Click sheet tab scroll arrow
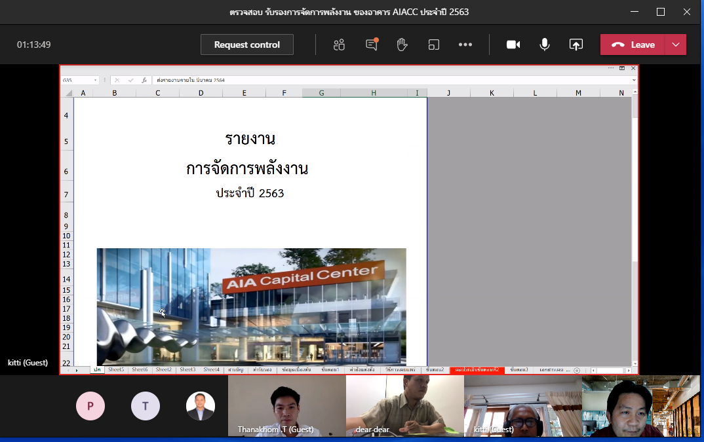Image resolution: width=704 pixels, height=442 pixels. click(77, 370)
